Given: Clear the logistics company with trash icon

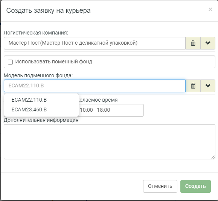Looking at the screenshot, I should 193,43.
